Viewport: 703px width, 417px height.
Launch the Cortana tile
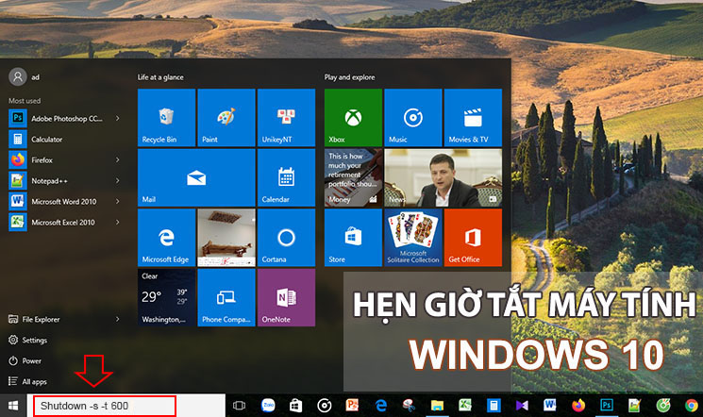(x=286, y=237)
